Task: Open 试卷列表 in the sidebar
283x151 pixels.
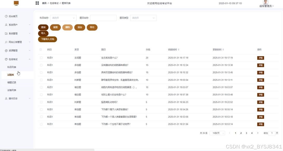Action: (12, 90)
